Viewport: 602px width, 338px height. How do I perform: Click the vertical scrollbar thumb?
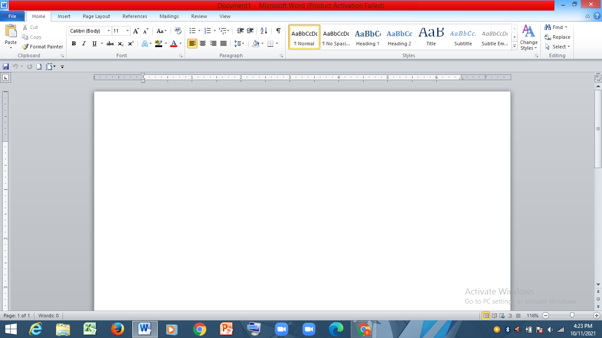pos(598,129)
